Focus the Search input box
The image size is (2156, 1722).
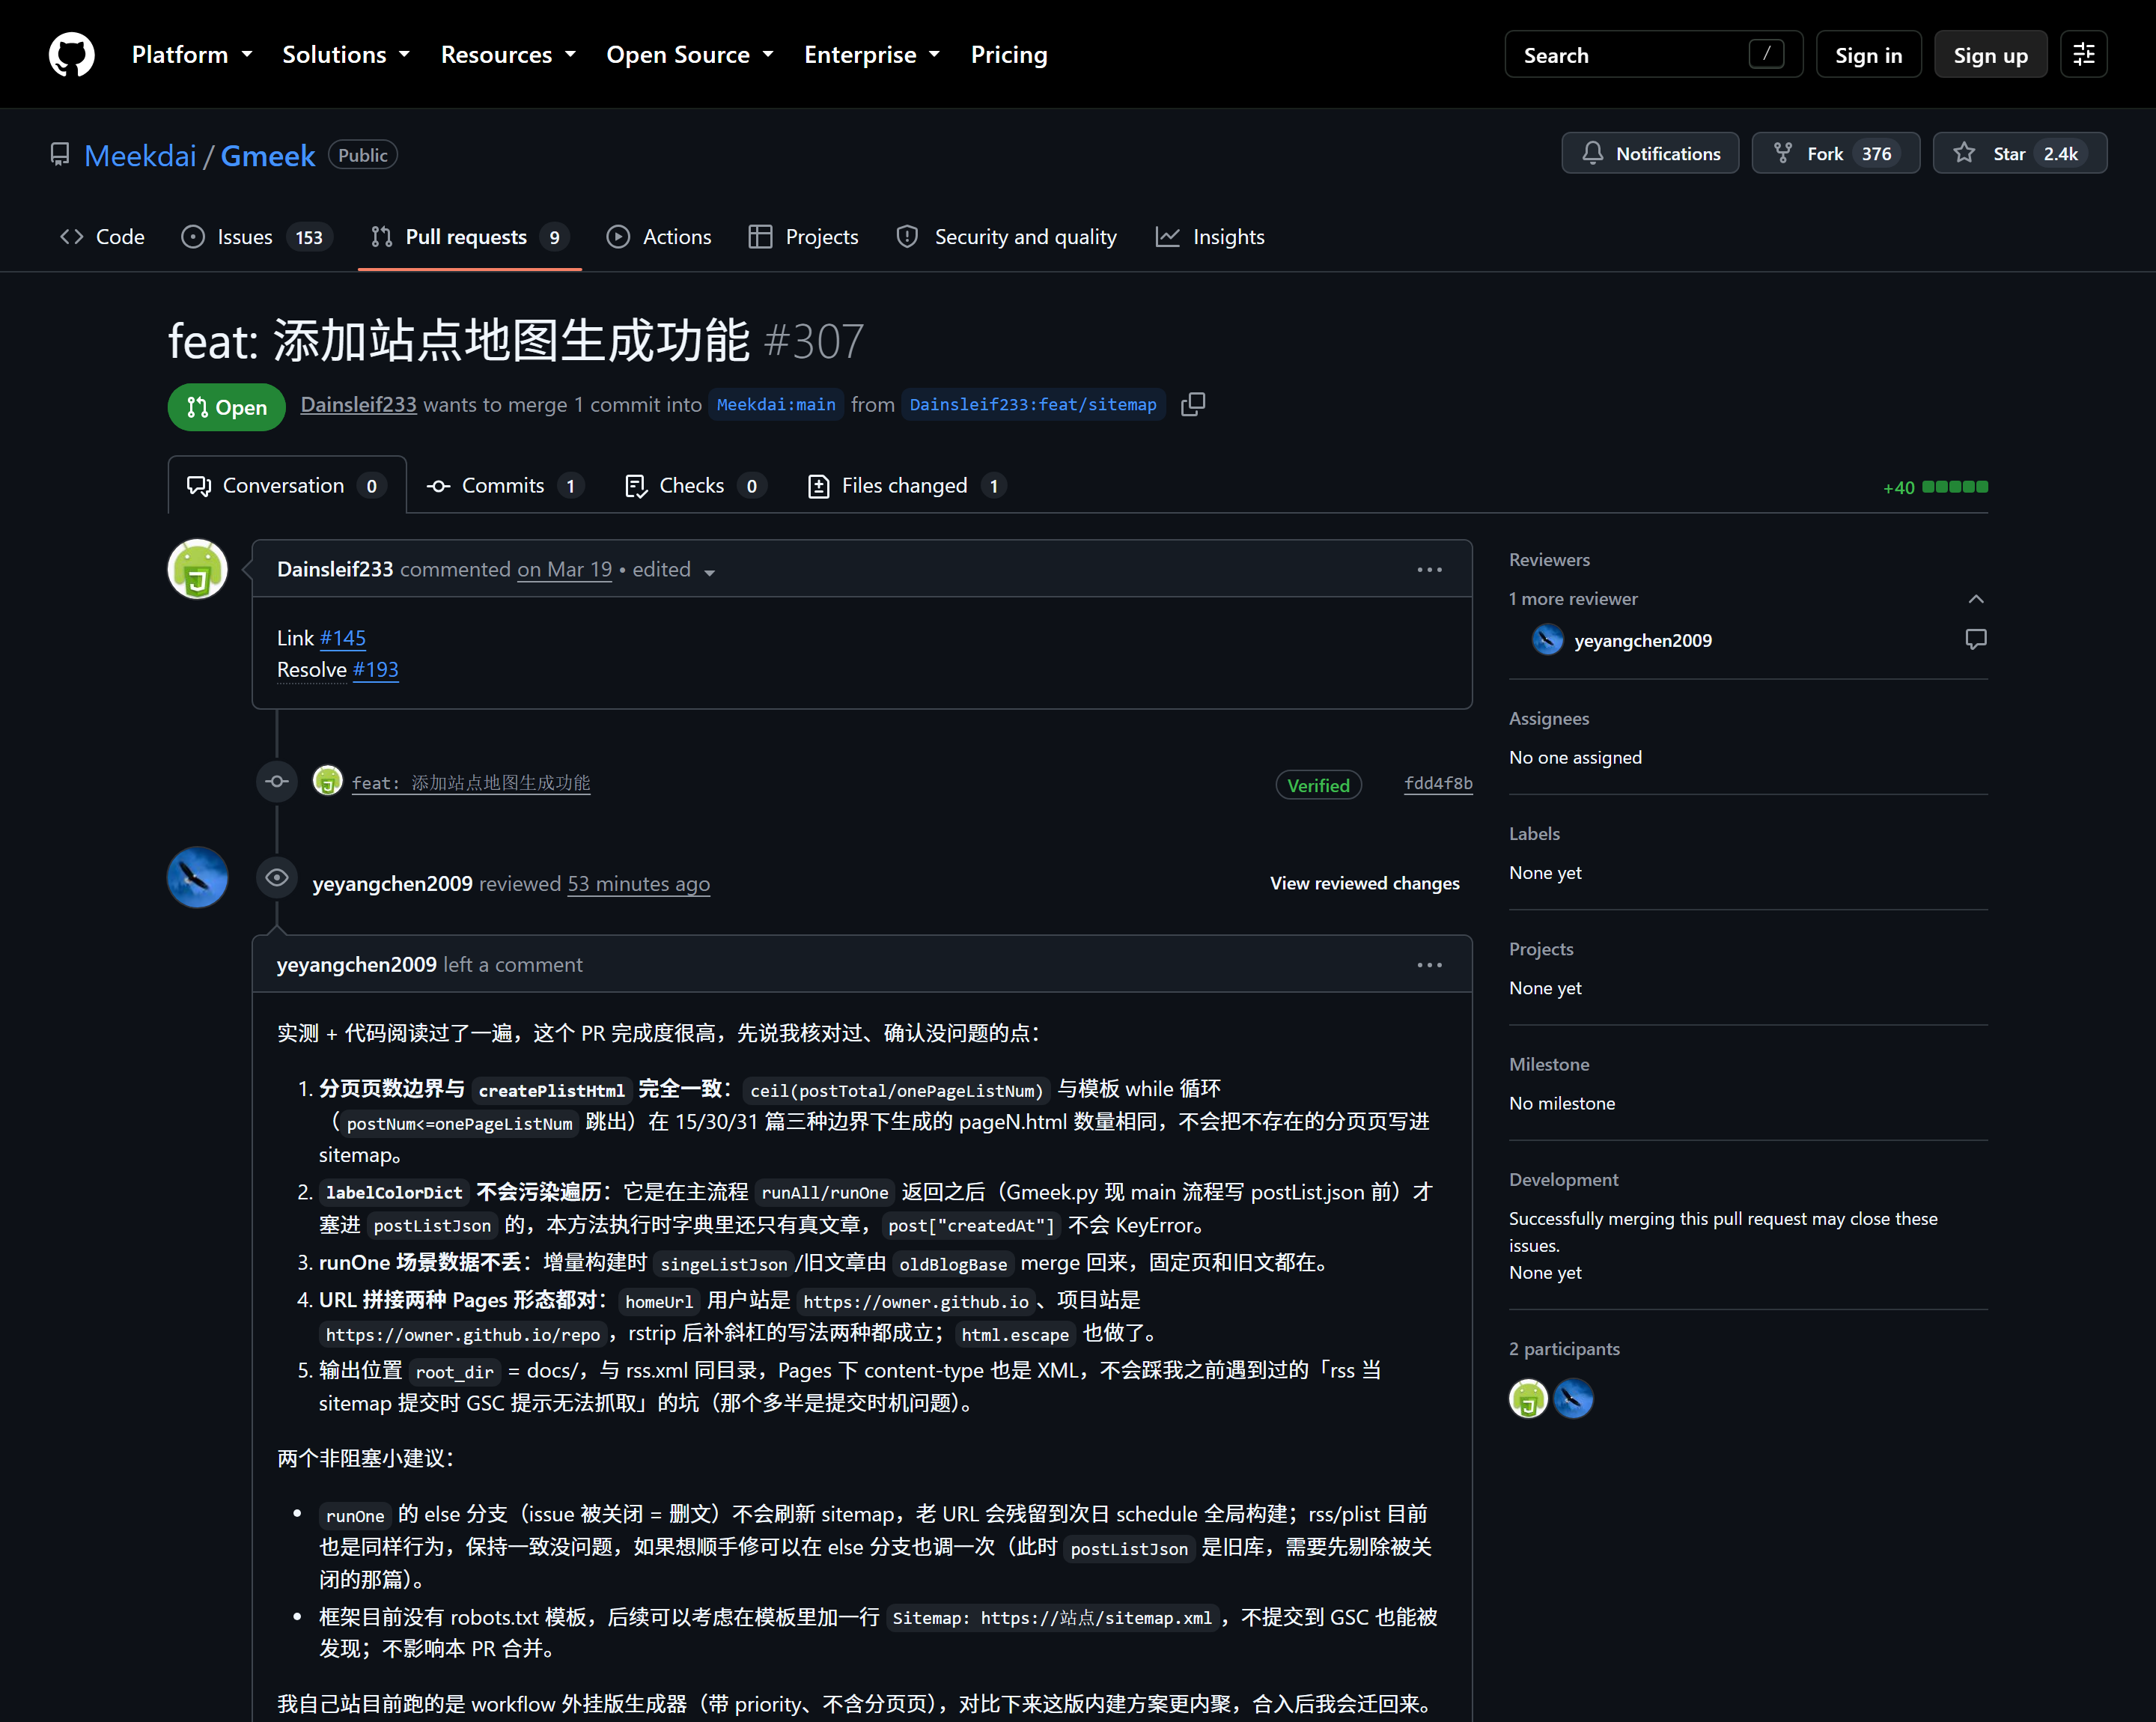(x=1653, y=54)
